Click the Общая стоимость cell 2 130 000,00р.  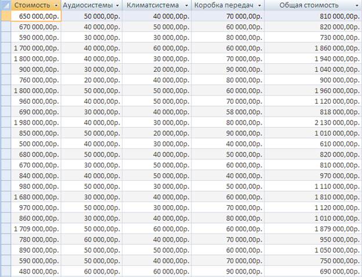point(313,122)
